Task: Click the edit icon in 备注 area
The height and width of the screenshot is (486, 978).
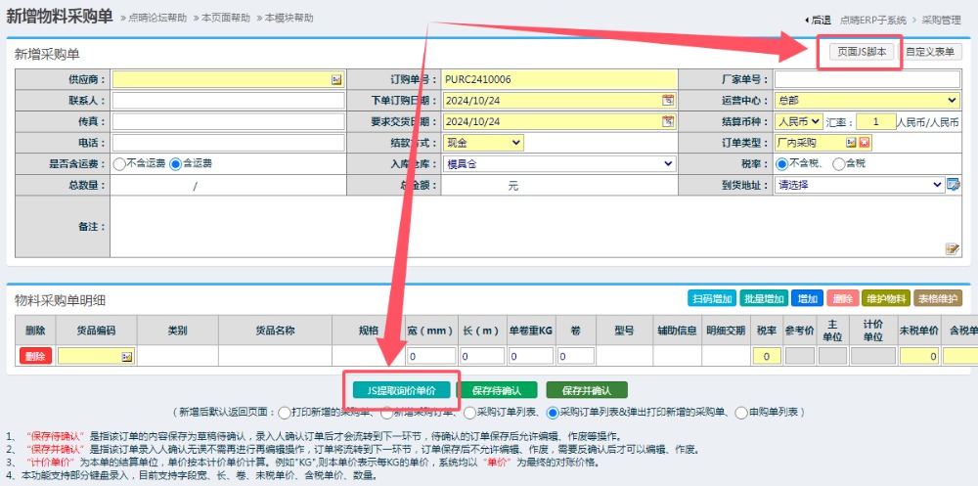Action: [952, 249]
